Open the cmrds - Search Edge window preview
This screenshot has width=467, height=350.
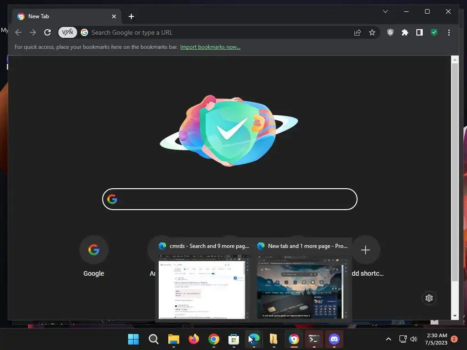[204, 280]
